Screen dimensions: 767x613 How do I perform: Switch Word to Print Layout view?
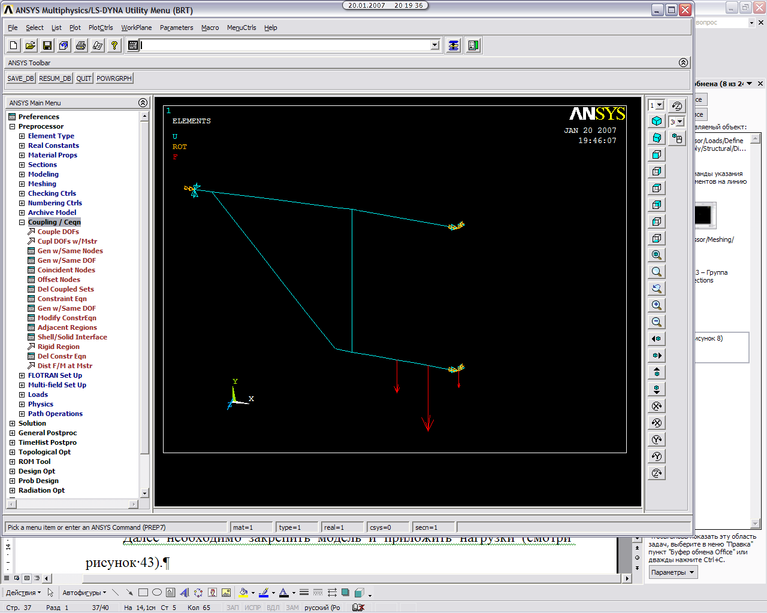[x=27, y=578]
